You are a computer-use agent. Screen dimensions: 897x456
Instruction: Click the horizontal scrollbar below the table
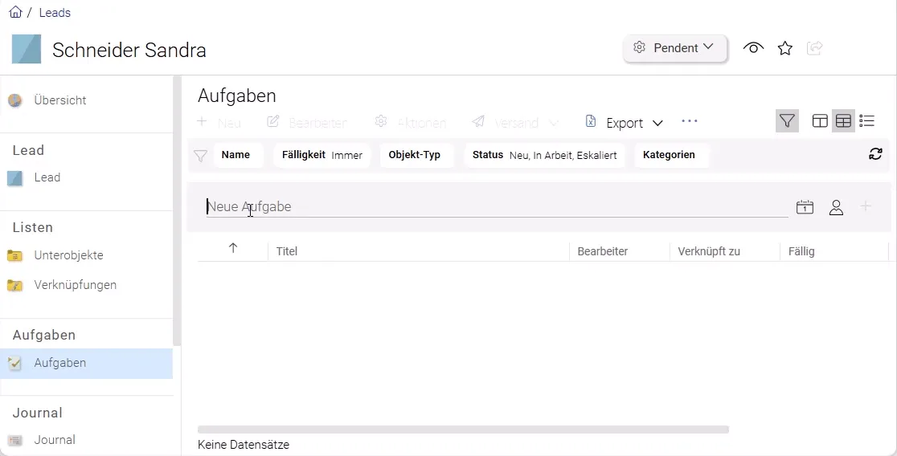(x=463, y=430)
